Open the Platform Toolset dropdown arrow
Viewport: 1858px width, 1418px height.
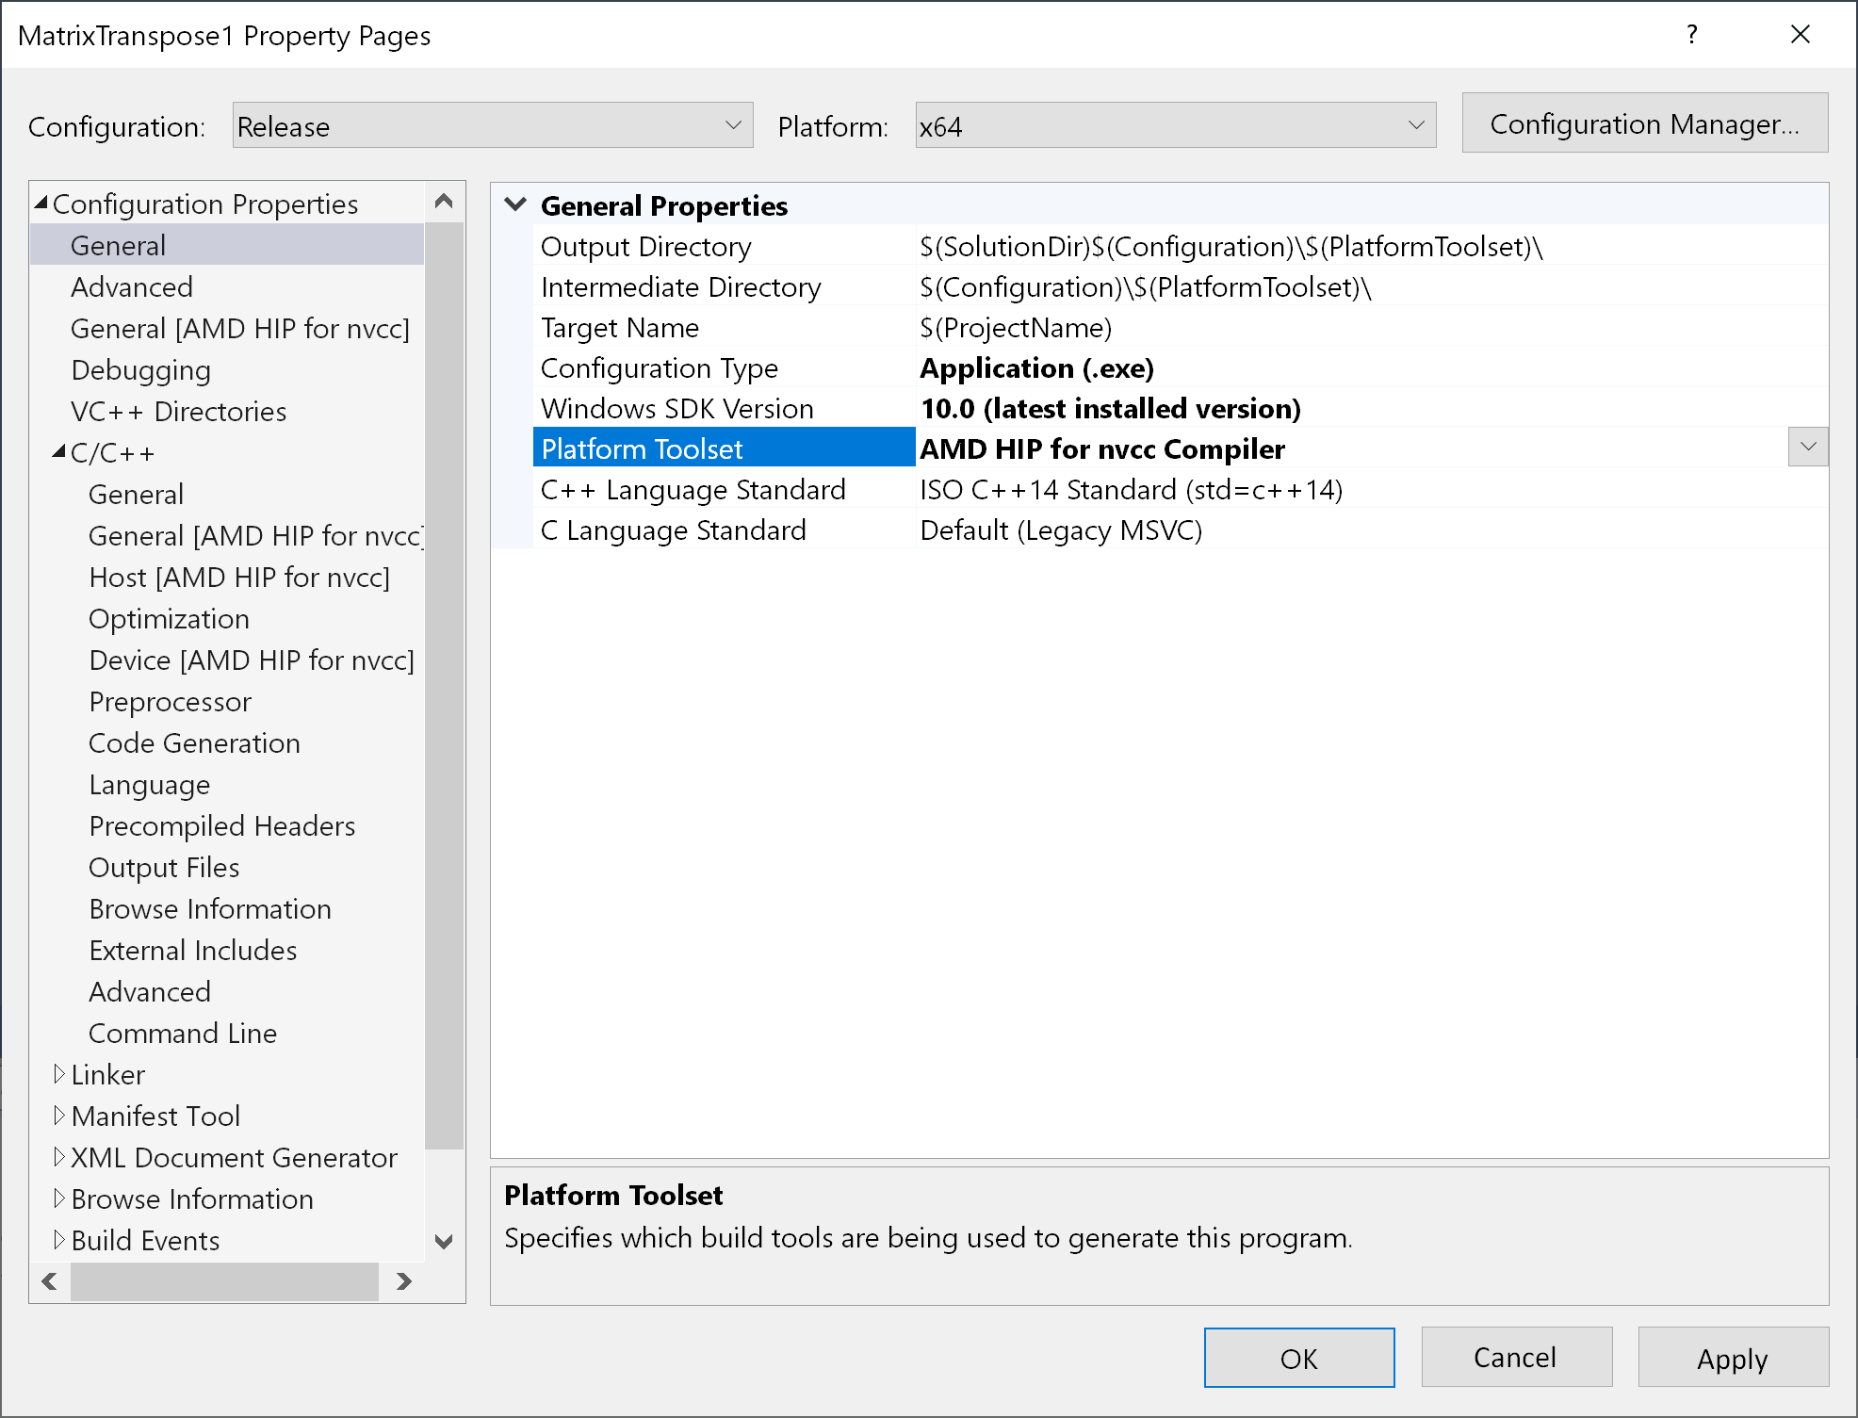tap(1807, 448)
